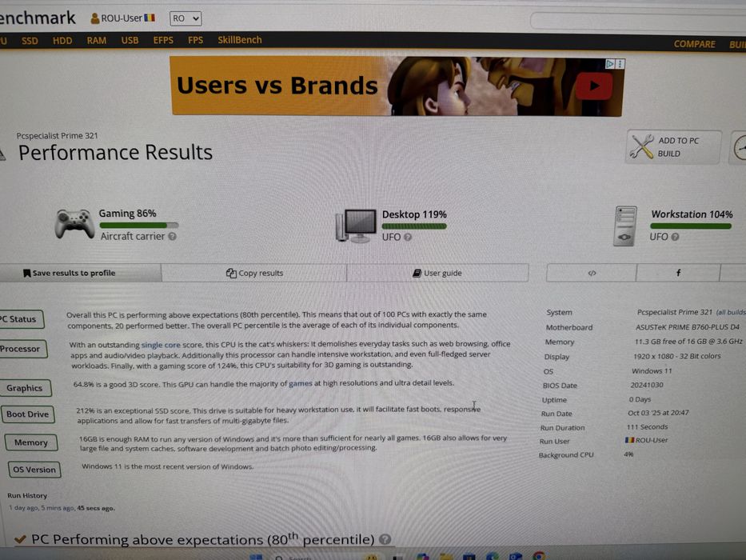Click the Memory button
The height and width of the screenshot is (560, 746).
pyautogui.click(x=31, y=442)
